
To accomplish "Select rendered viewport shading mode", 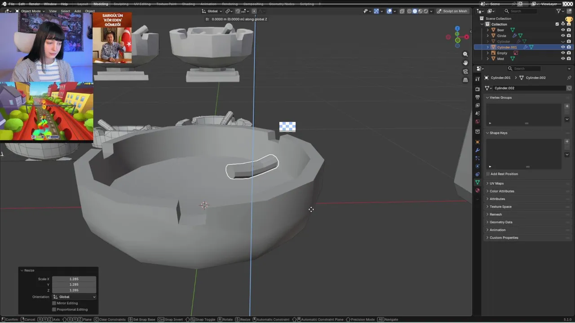I will pos(426,11).
